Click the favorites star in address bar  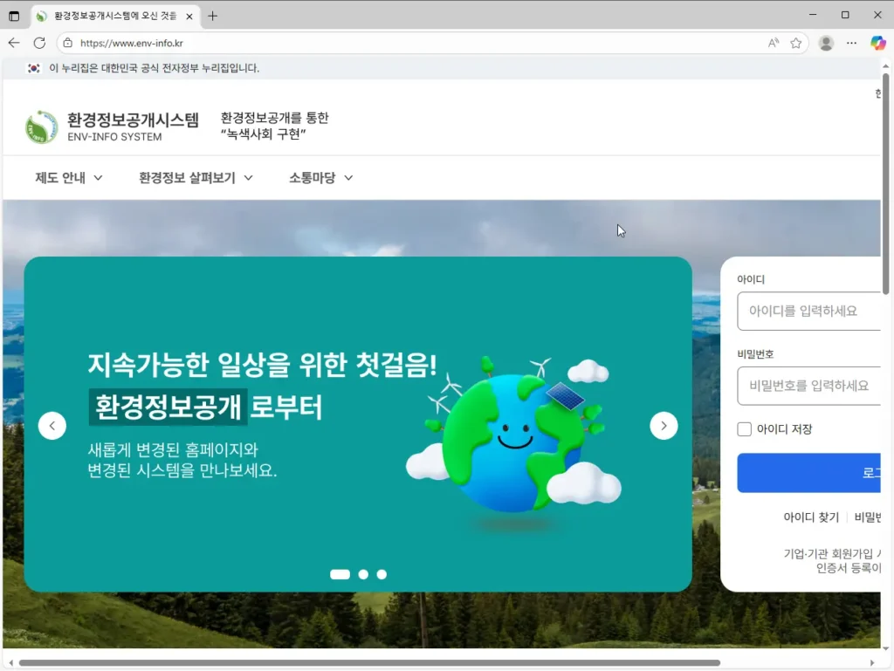tap(795, 42)
